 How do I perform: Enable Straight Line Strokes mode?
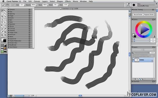[x=10, y=5]
